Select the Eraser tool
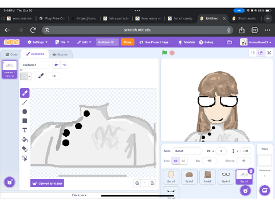The image size is (275, 206). click(x=25, y=149)
